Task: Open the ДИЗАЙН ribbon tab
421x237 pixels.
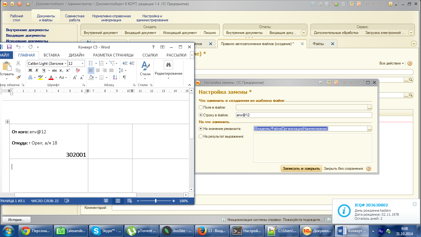Action: (x=76, y=55)
